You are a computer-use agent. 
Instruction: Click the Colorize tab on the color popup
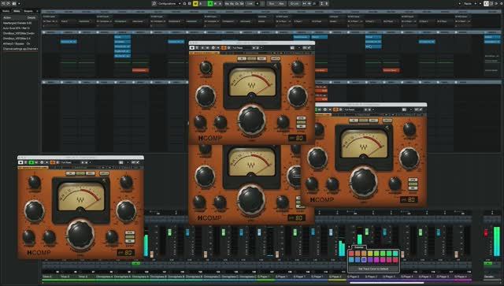pos(359,247)
